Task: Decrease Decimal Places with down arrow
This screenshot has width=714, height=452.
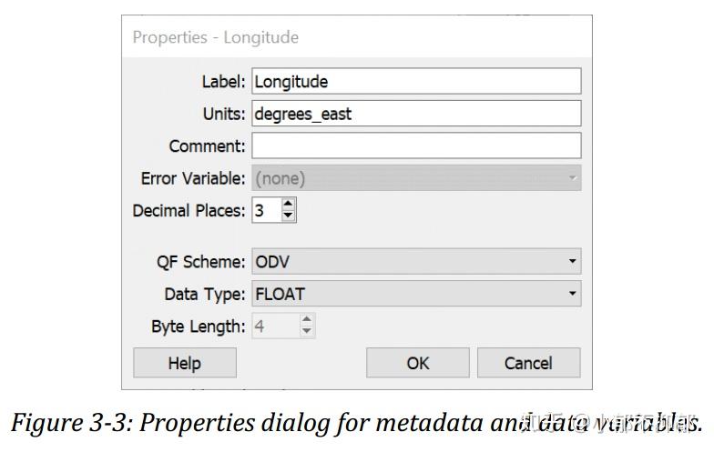Action: click(x=289, y=216)
